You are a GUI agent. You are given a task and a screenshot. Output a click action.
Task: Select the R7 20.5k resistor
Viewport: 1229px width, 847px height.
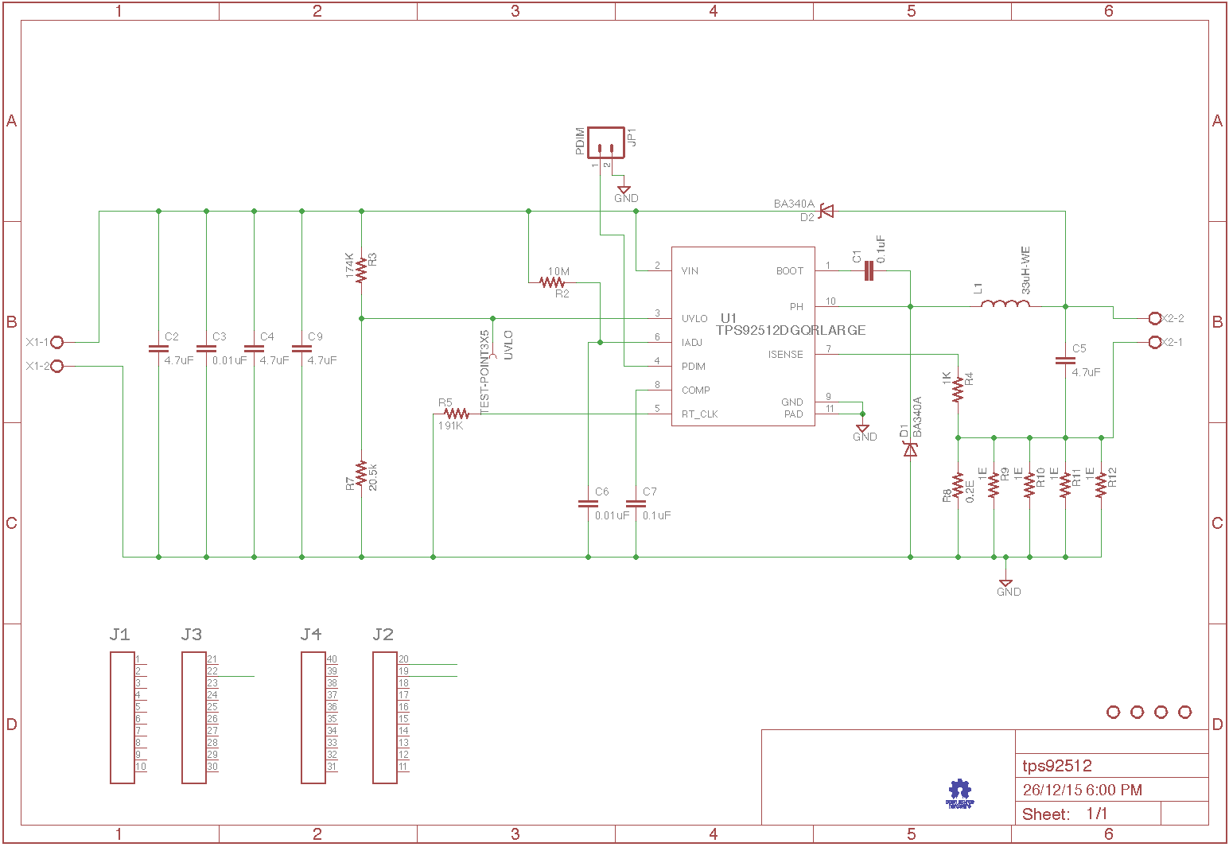point(362,473)
